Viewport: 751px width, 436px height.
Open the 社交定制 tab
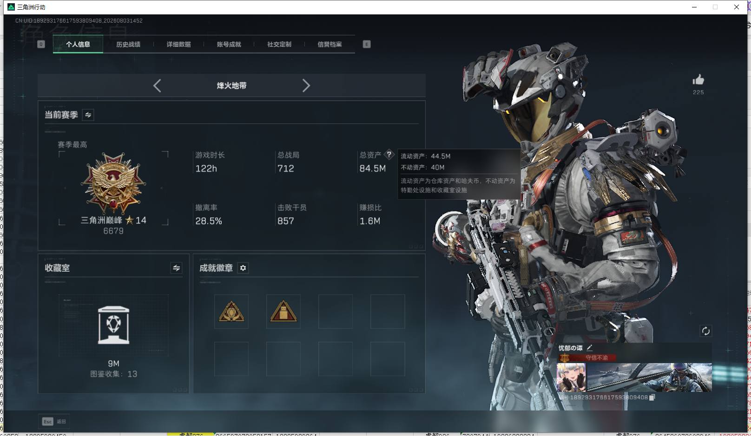pos(279,44)
